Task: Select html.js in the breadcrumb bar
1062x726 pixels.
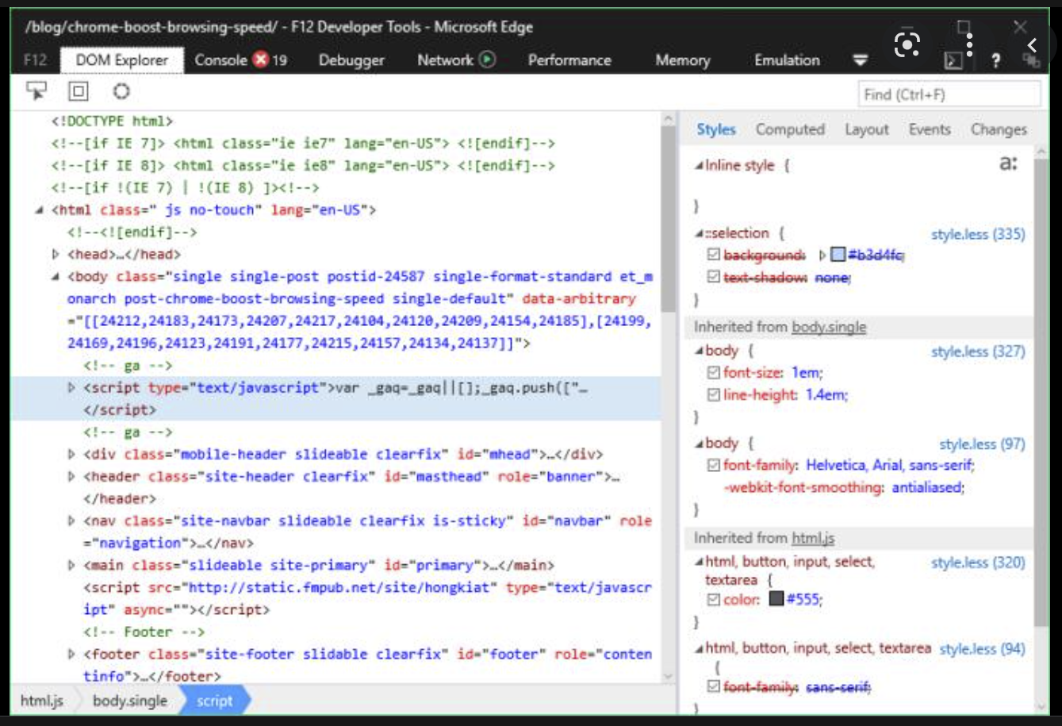Action: click(42, 701)
